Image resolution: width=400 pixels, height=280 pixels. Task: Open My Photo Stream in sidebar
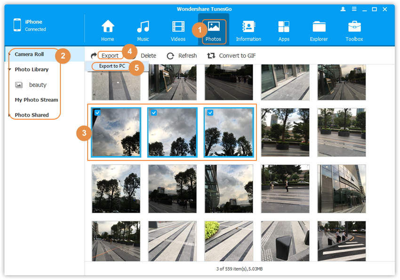pos(36,100)
